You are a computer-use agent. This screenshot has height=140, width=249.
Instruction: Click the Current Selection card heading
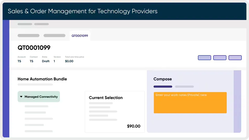[x=106, y=98]
